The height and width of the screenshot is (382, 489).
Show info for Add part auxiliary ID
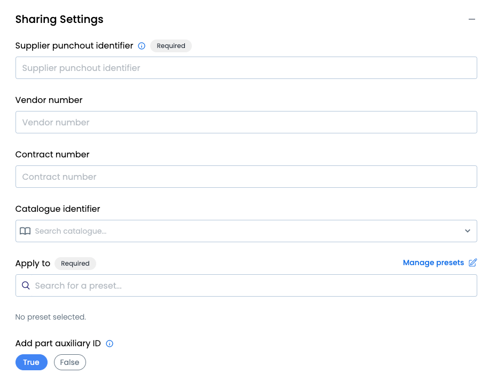click(x=110, y=344)
